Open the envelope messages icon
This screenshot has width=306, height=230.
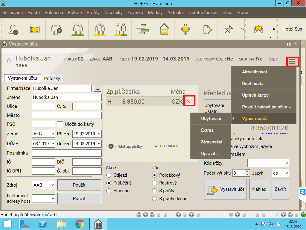[258, 29]
